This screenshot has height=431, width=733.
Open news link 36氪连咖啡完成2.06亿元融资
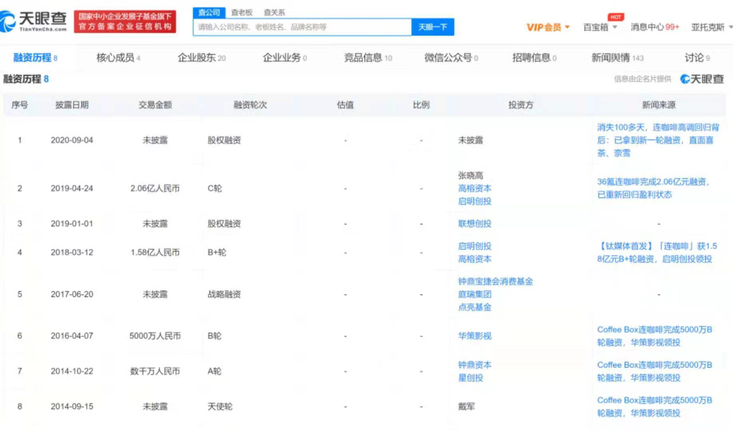[653, 188]
